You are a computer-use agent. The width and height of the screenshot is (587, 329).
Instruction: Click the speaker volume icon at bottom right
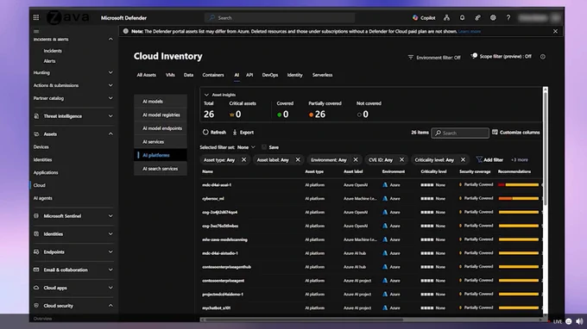579,321
